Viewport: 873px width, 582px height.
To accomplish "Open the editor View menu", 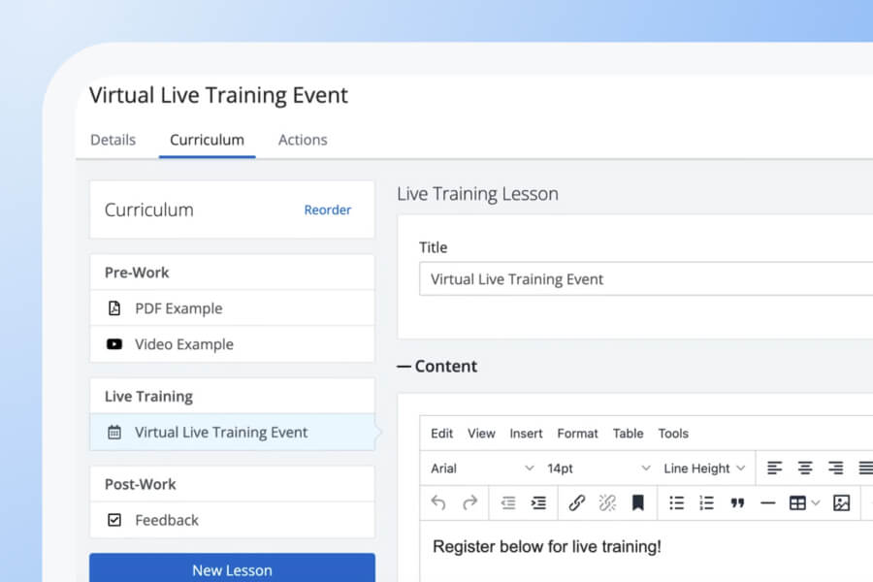I will [x=481, y=434].
